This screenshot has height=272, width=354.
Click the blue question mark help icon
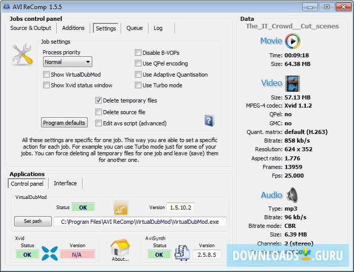pos(209,120)
